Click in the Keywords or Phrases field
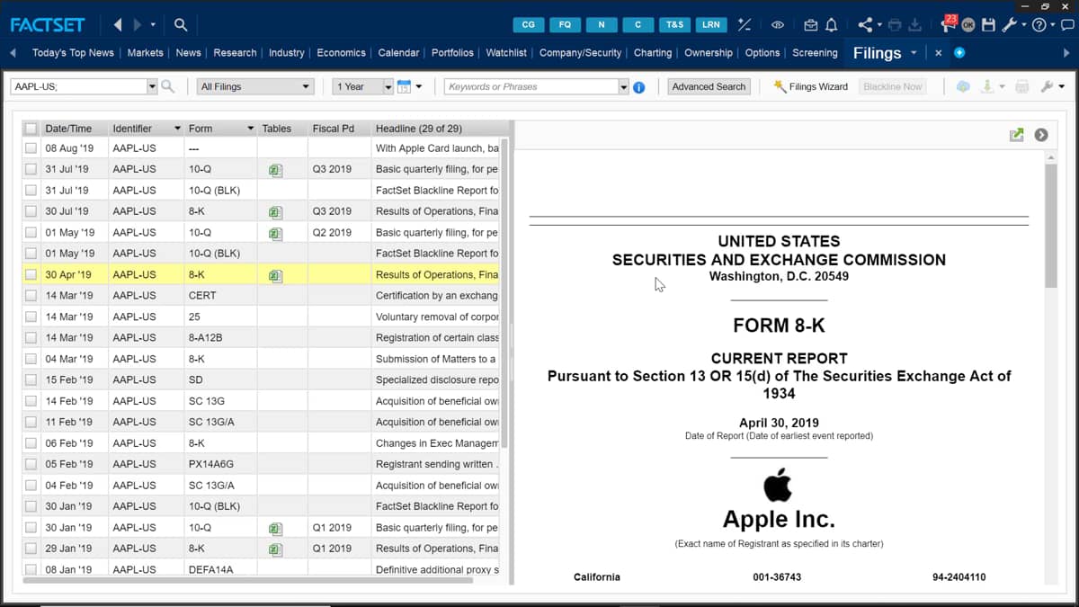The image size is (1079, 607). pyautogui.click(x=531, y=86)
